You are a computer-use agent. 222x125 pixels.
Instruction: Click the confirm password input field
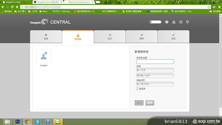pyautogui.click(x=155, y=76)
